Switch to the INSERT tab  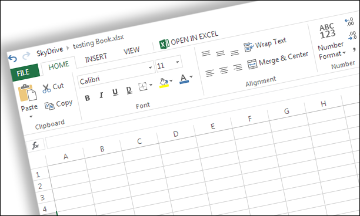click(96, 58)
